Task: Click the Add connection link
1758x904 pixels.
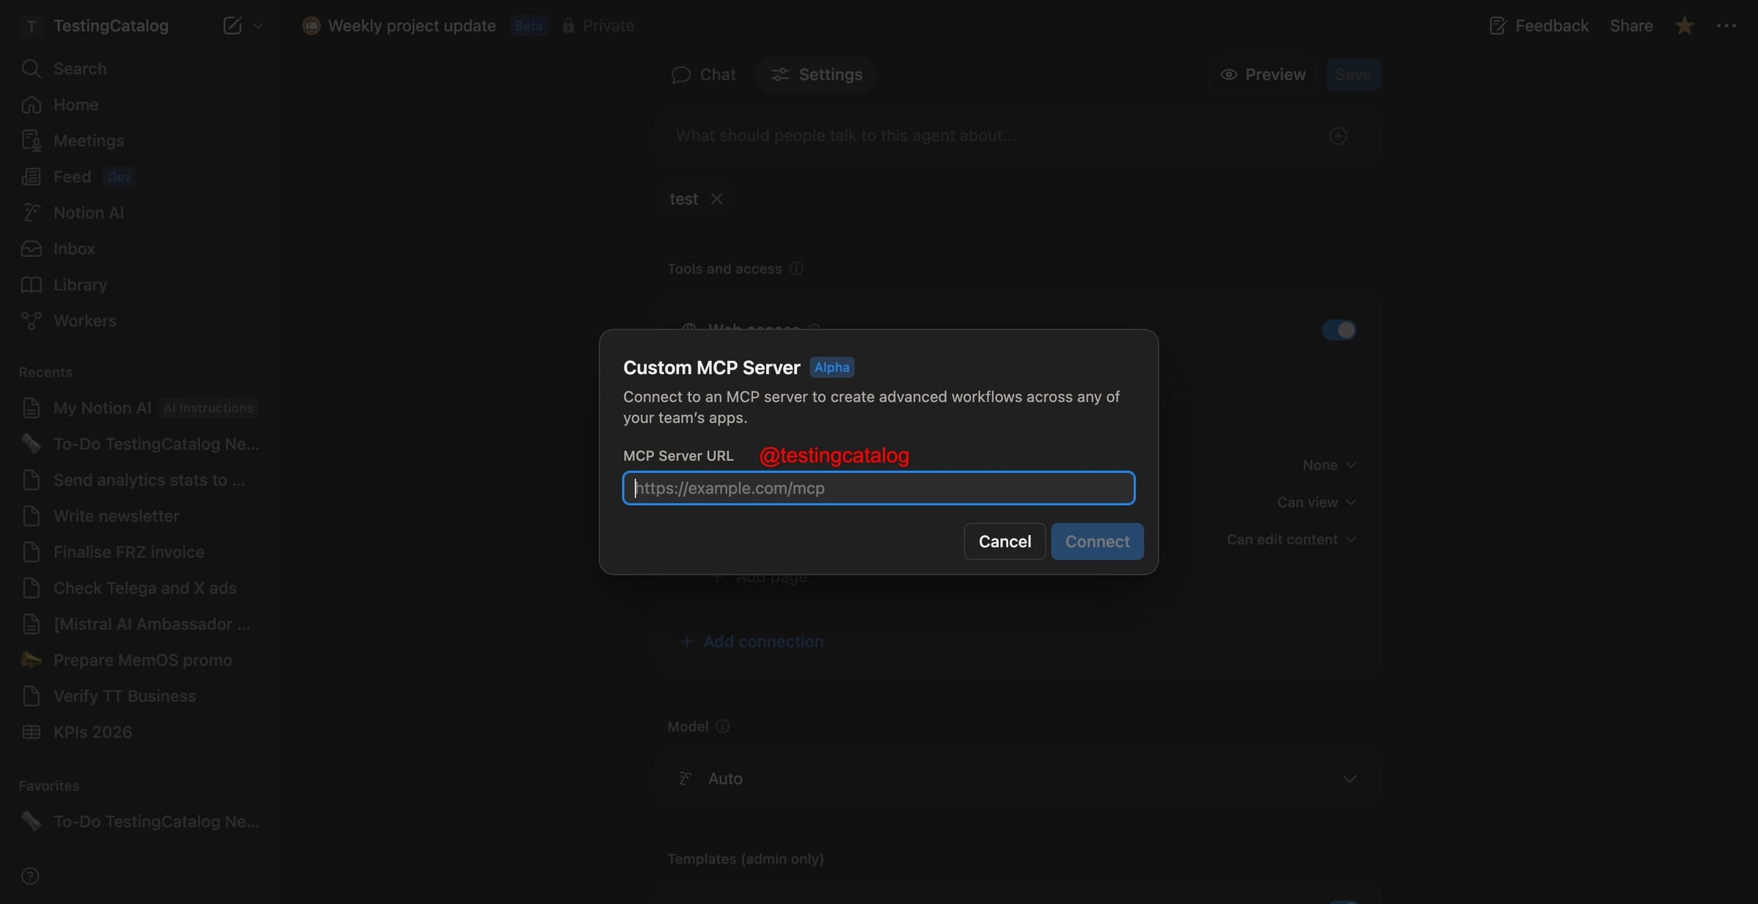Action: click(x=763, y=642)
